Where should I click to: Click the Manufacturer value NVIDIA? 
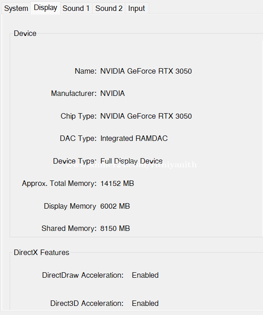click(113, 94)
